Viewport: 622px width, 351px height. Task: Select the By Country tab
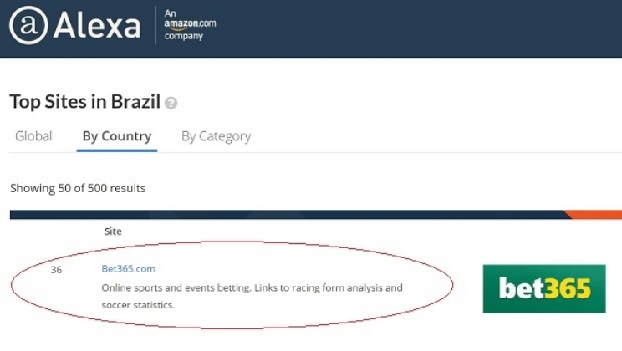[x=117, y=136]
